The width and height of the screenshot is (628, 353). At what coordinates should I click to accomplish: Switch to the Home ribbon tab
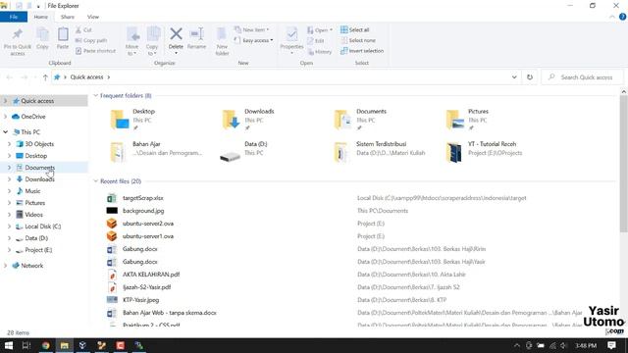click(41, 17)
